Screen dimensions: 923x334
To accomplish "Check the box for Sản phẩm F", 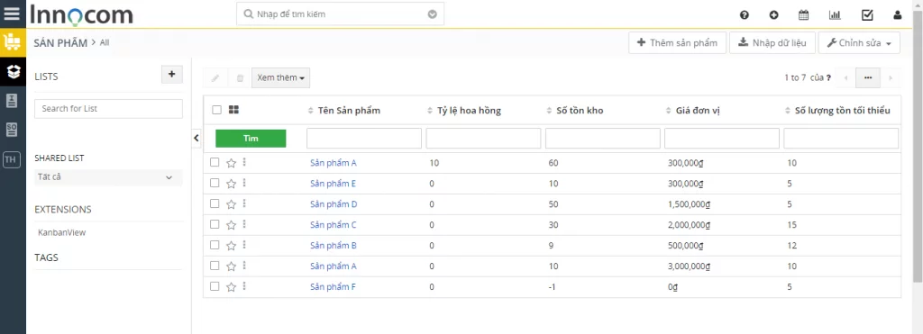I will point(215,286).
